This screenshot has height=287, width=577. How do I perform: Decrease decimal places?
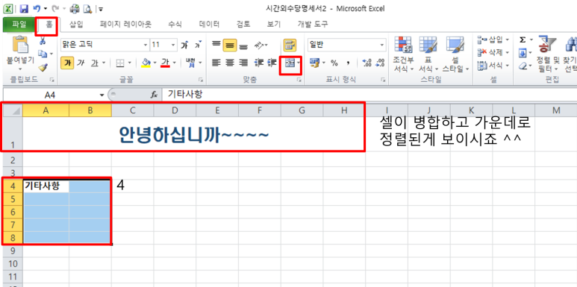point(379,63)
